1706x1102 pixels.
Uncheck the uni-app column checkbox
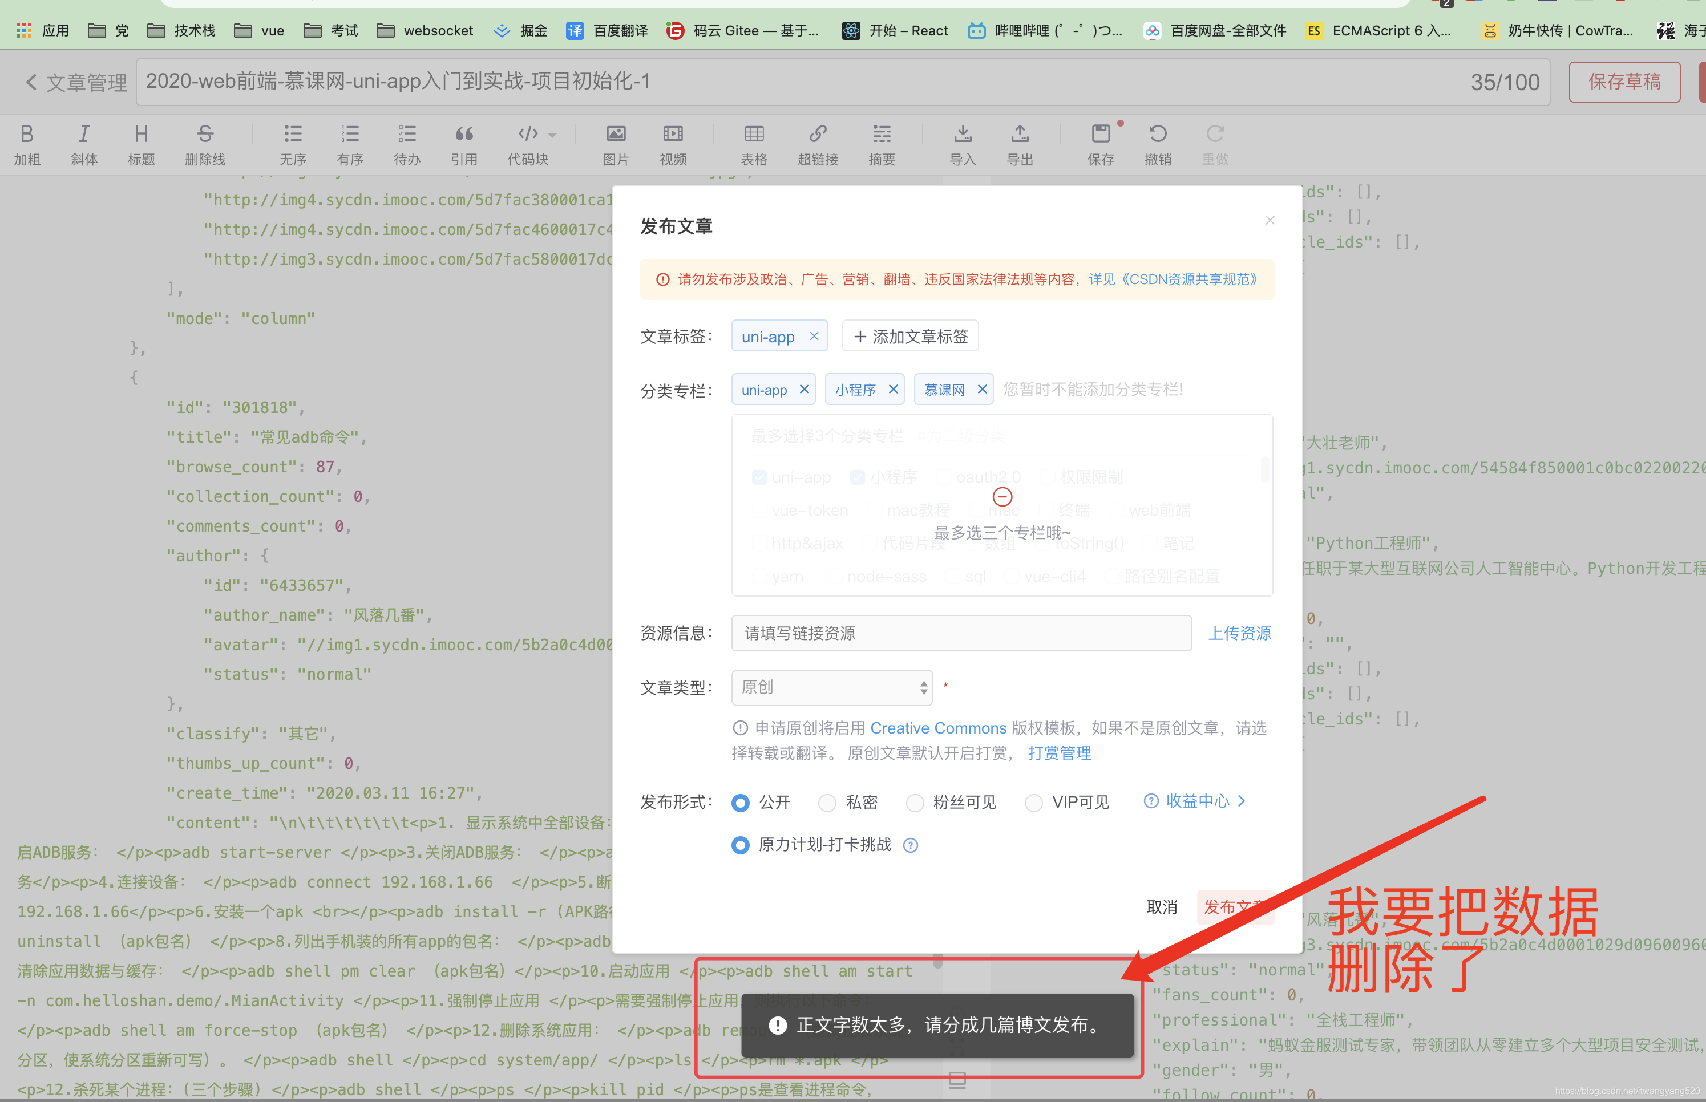coord(760,477)
